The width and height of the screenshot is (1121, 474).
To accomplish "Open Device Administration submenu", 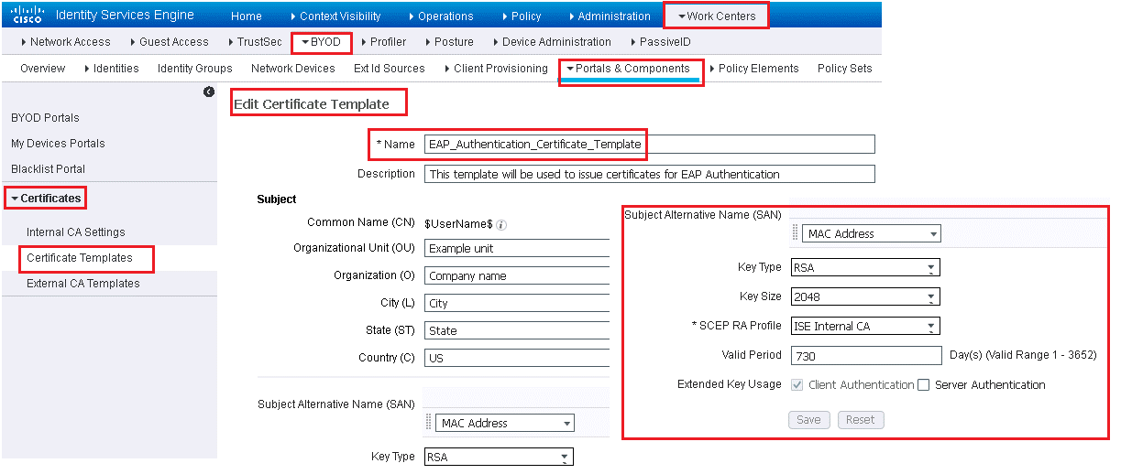I will pyautogui.click(x=552, y=42).
